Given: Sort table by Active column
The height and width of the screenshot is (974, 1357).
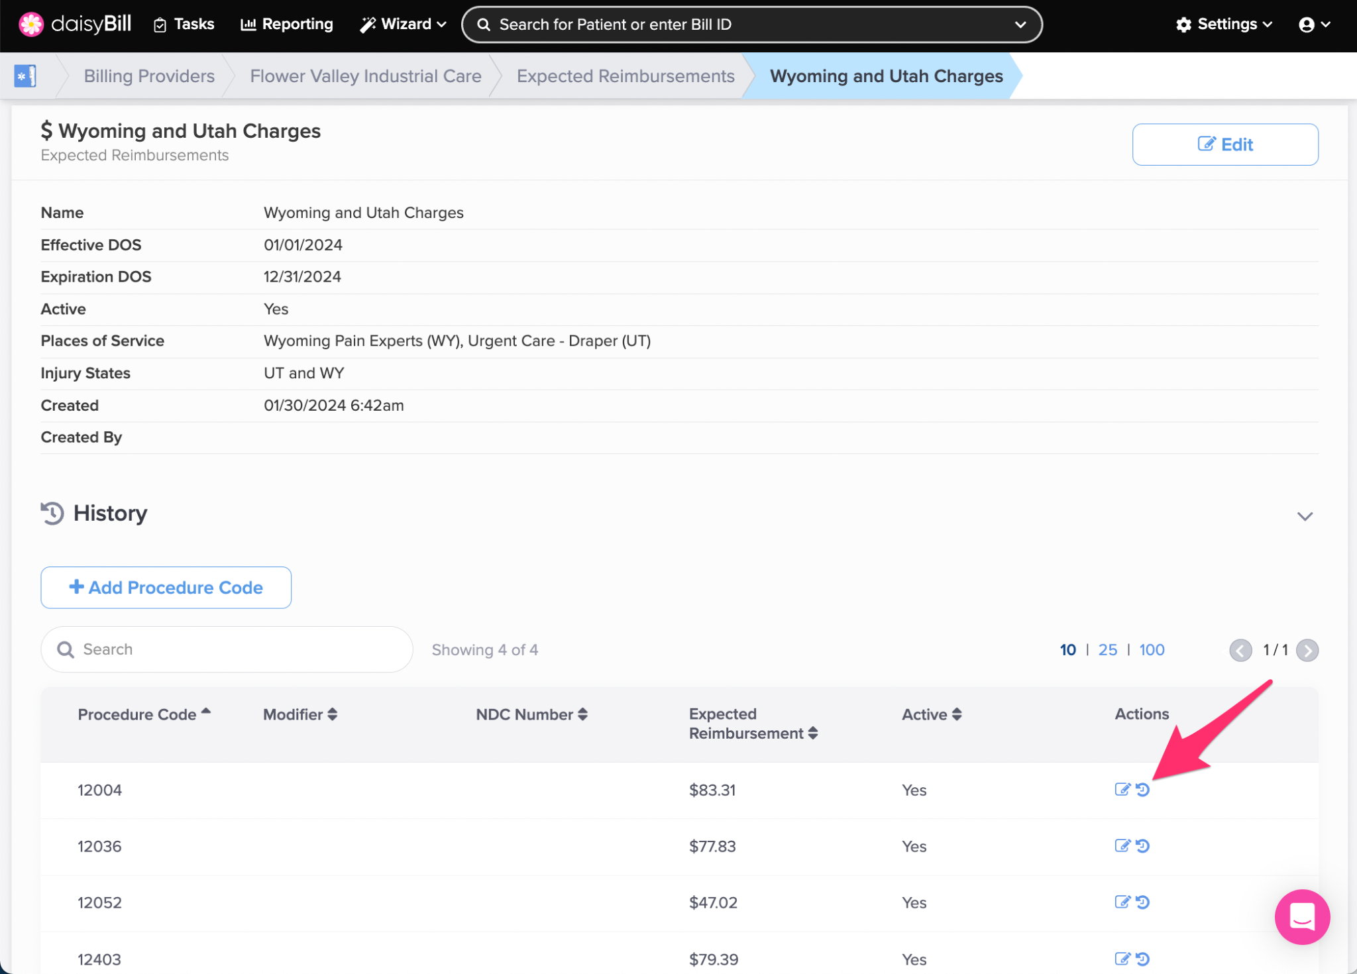Looking at the screenshot, I should [x=931, y=714].
